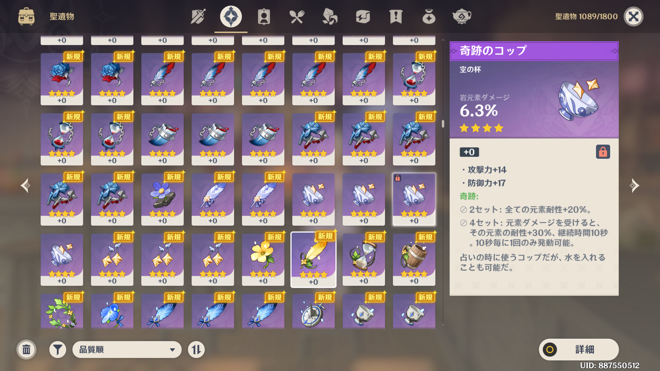This screenshot has height=371, width=660.
Task: Open the Quest items tab icon
Action: click(396, 16)
